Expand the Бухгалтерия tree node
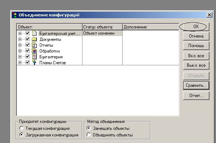Viewport: 216px width, 143px height. pos(20,57)
